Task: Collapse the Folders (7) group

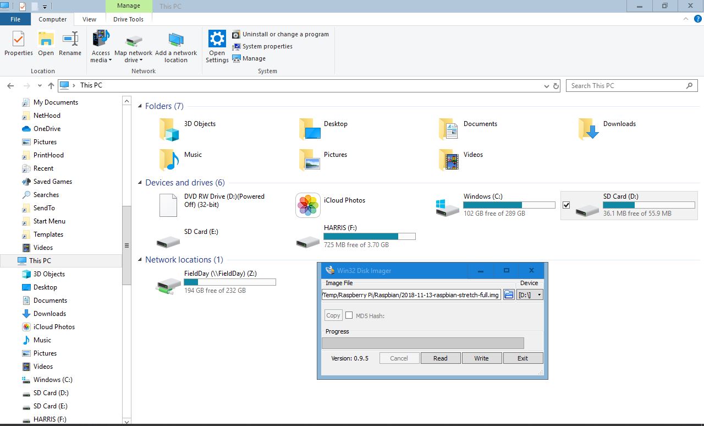Action: pos(140,106)
